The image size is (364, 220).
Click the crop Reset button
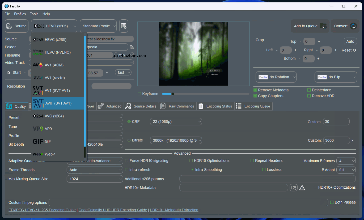click(349, 50)
